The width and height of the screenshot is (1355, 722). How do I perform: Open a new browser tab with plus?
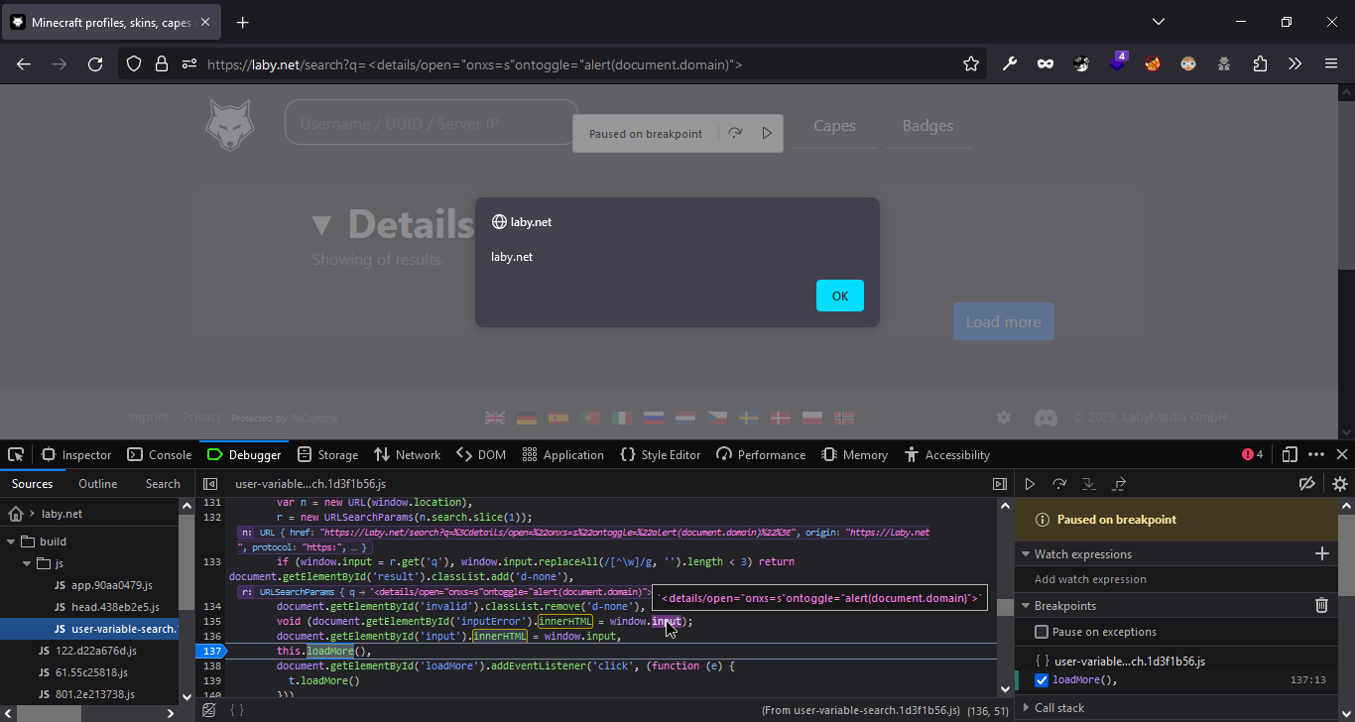point(242,22)
